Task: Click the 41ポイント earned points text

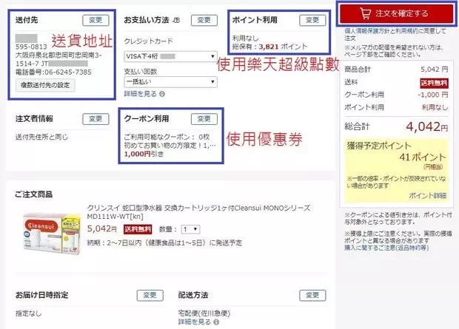Action: [x=423, y=157]
